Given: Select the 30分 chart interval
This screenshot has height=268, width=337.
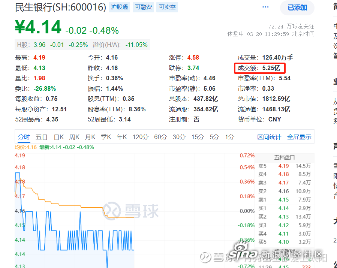Looking at the screenshot, I should pos(179,137).
